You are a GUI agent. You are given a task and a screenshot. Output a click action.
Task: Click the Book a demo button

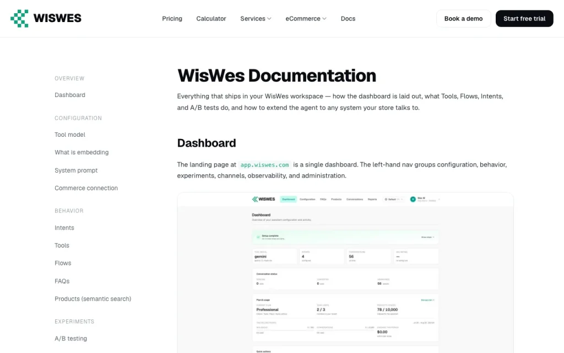(x=463, y=18)
